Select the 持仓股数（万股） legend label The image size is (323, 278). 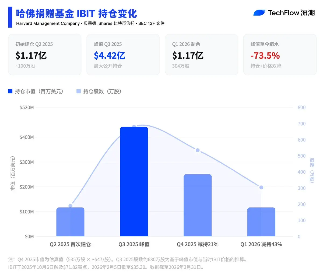[103, 92]
